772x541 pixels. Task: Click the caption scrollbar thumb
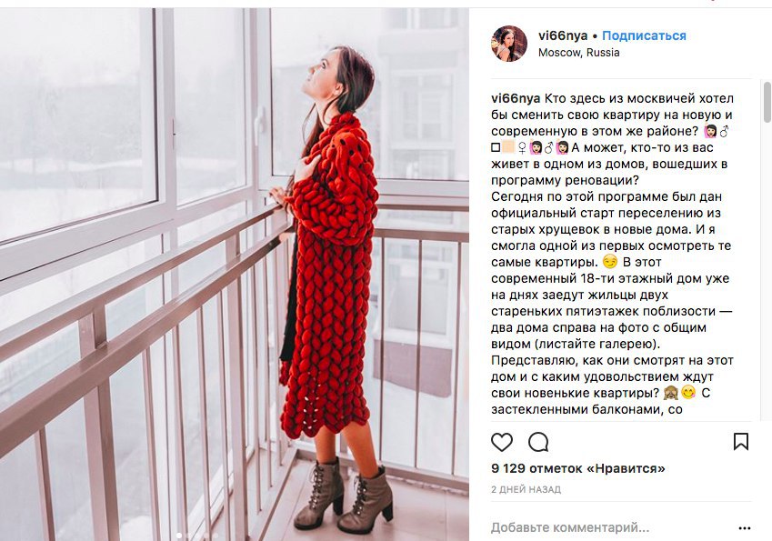(767, 103)
